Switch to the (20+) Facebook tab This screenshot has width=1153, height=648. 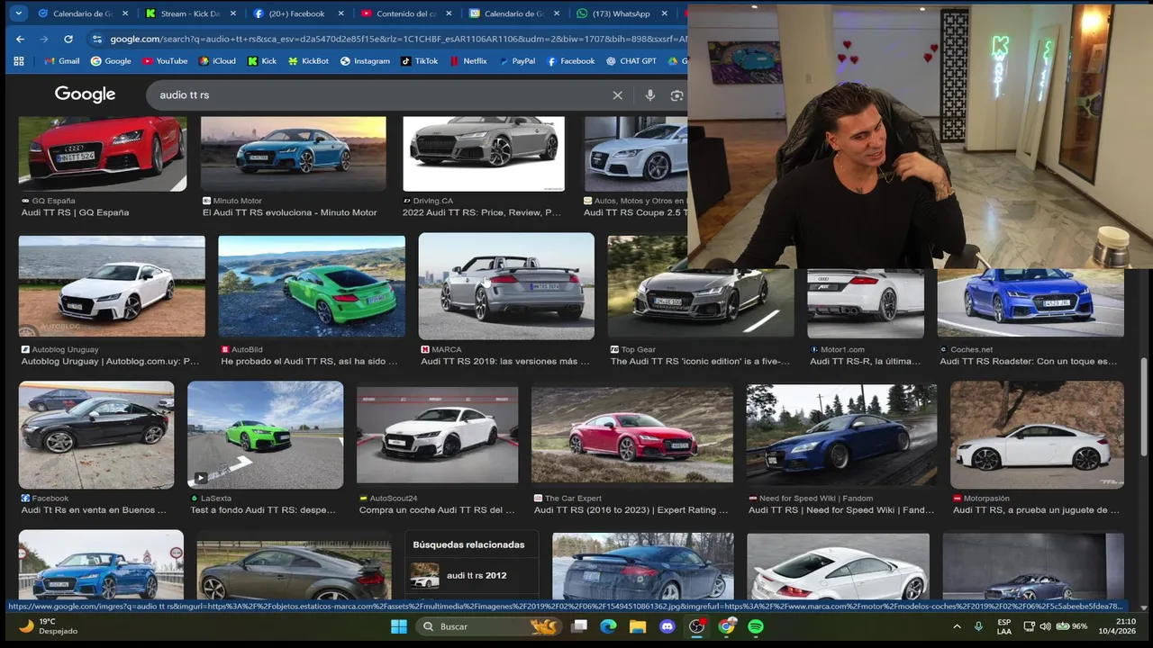(x=297, y=13)
